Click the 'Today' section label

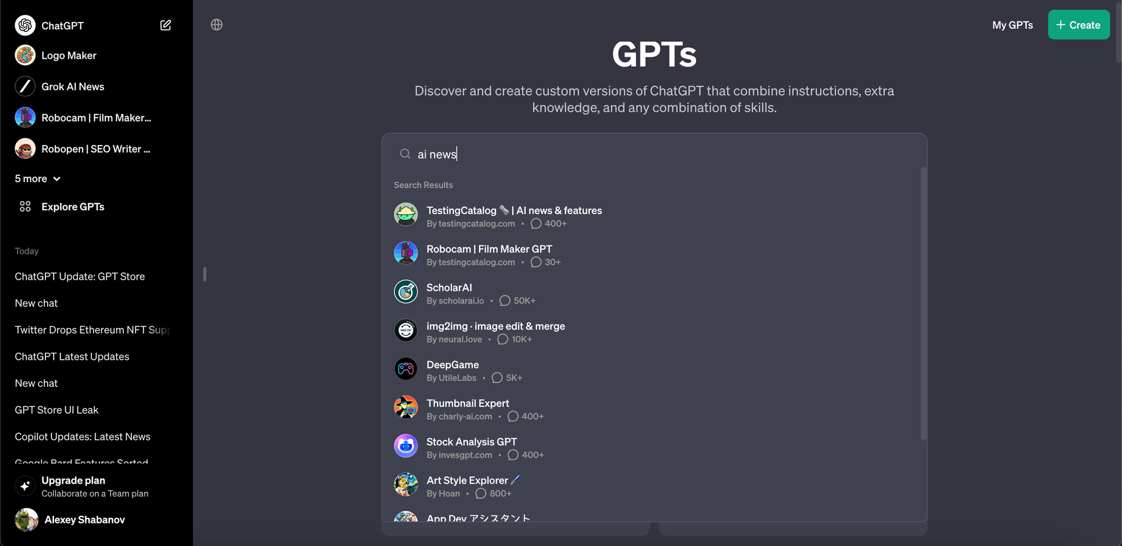[x=26, y=251]
